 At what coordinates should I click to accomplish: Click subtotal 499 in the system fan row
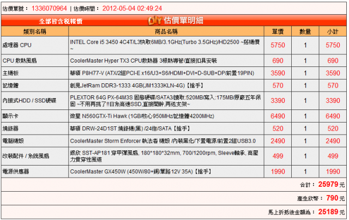[333, 156]
